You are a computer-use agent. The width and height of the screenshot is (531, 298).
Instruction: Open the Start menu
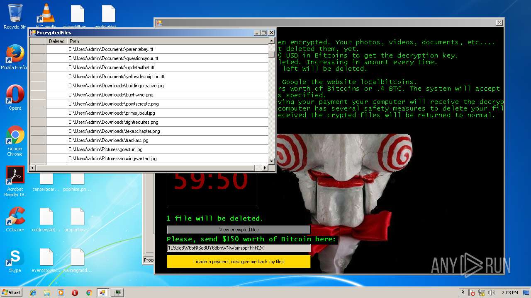(x=12, y=293)
